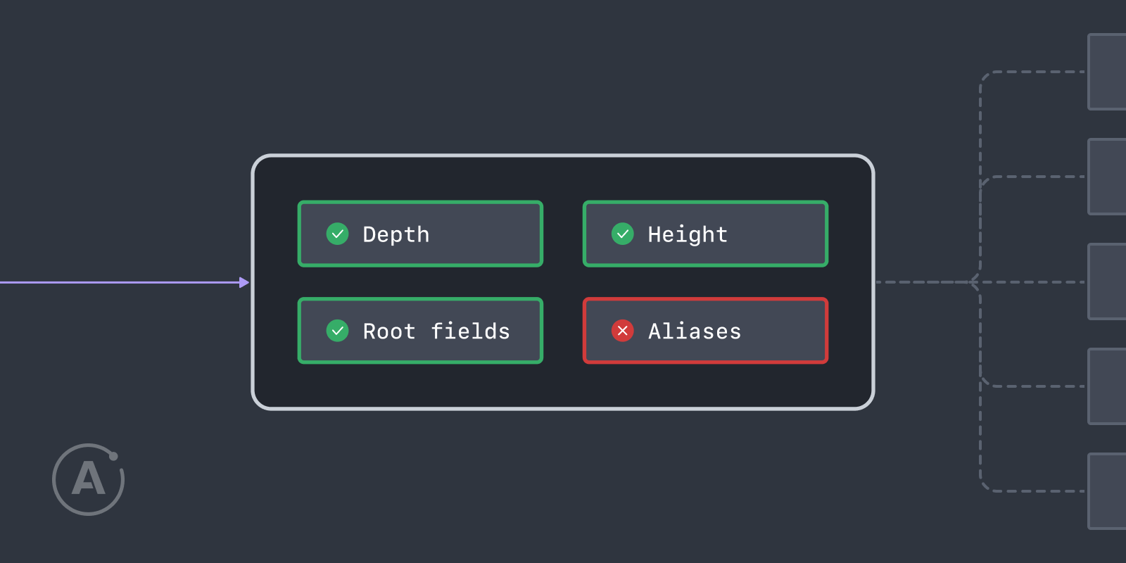
Task: Click the Apollo logo
Action: click(x=89, y=479)
